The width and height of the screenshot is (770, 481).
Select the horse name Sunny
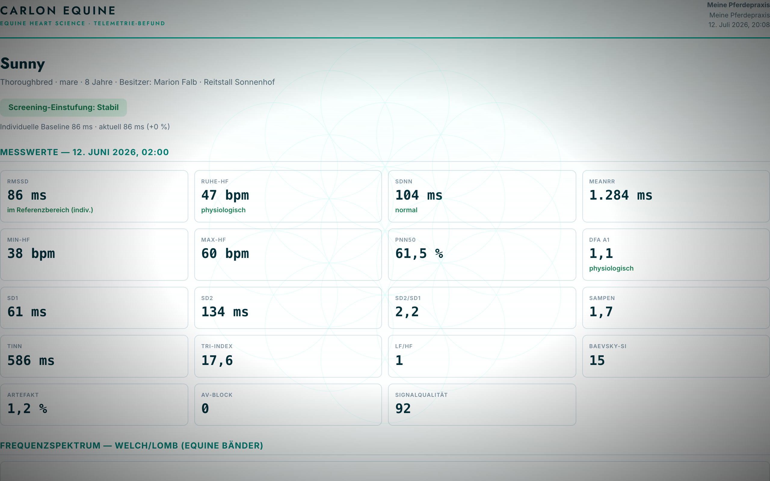23,64
